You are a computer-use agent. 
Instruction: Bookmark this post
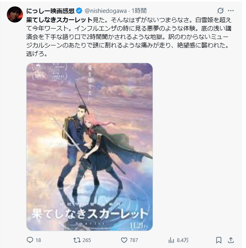[x=219, y=240]
